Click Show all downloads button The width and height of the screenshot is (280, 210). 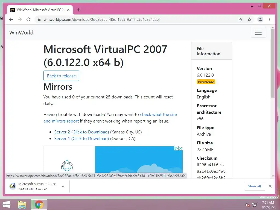coord(255,186)
